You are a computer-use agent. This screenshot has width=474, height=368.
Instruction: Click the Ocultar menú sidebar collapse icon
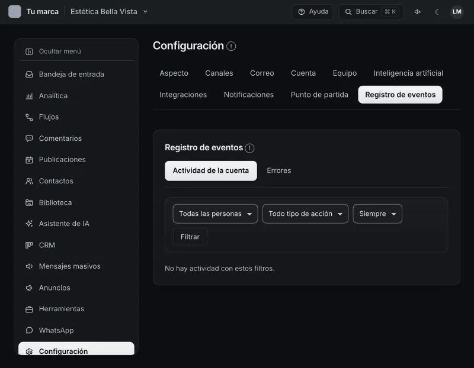(29, 51)
